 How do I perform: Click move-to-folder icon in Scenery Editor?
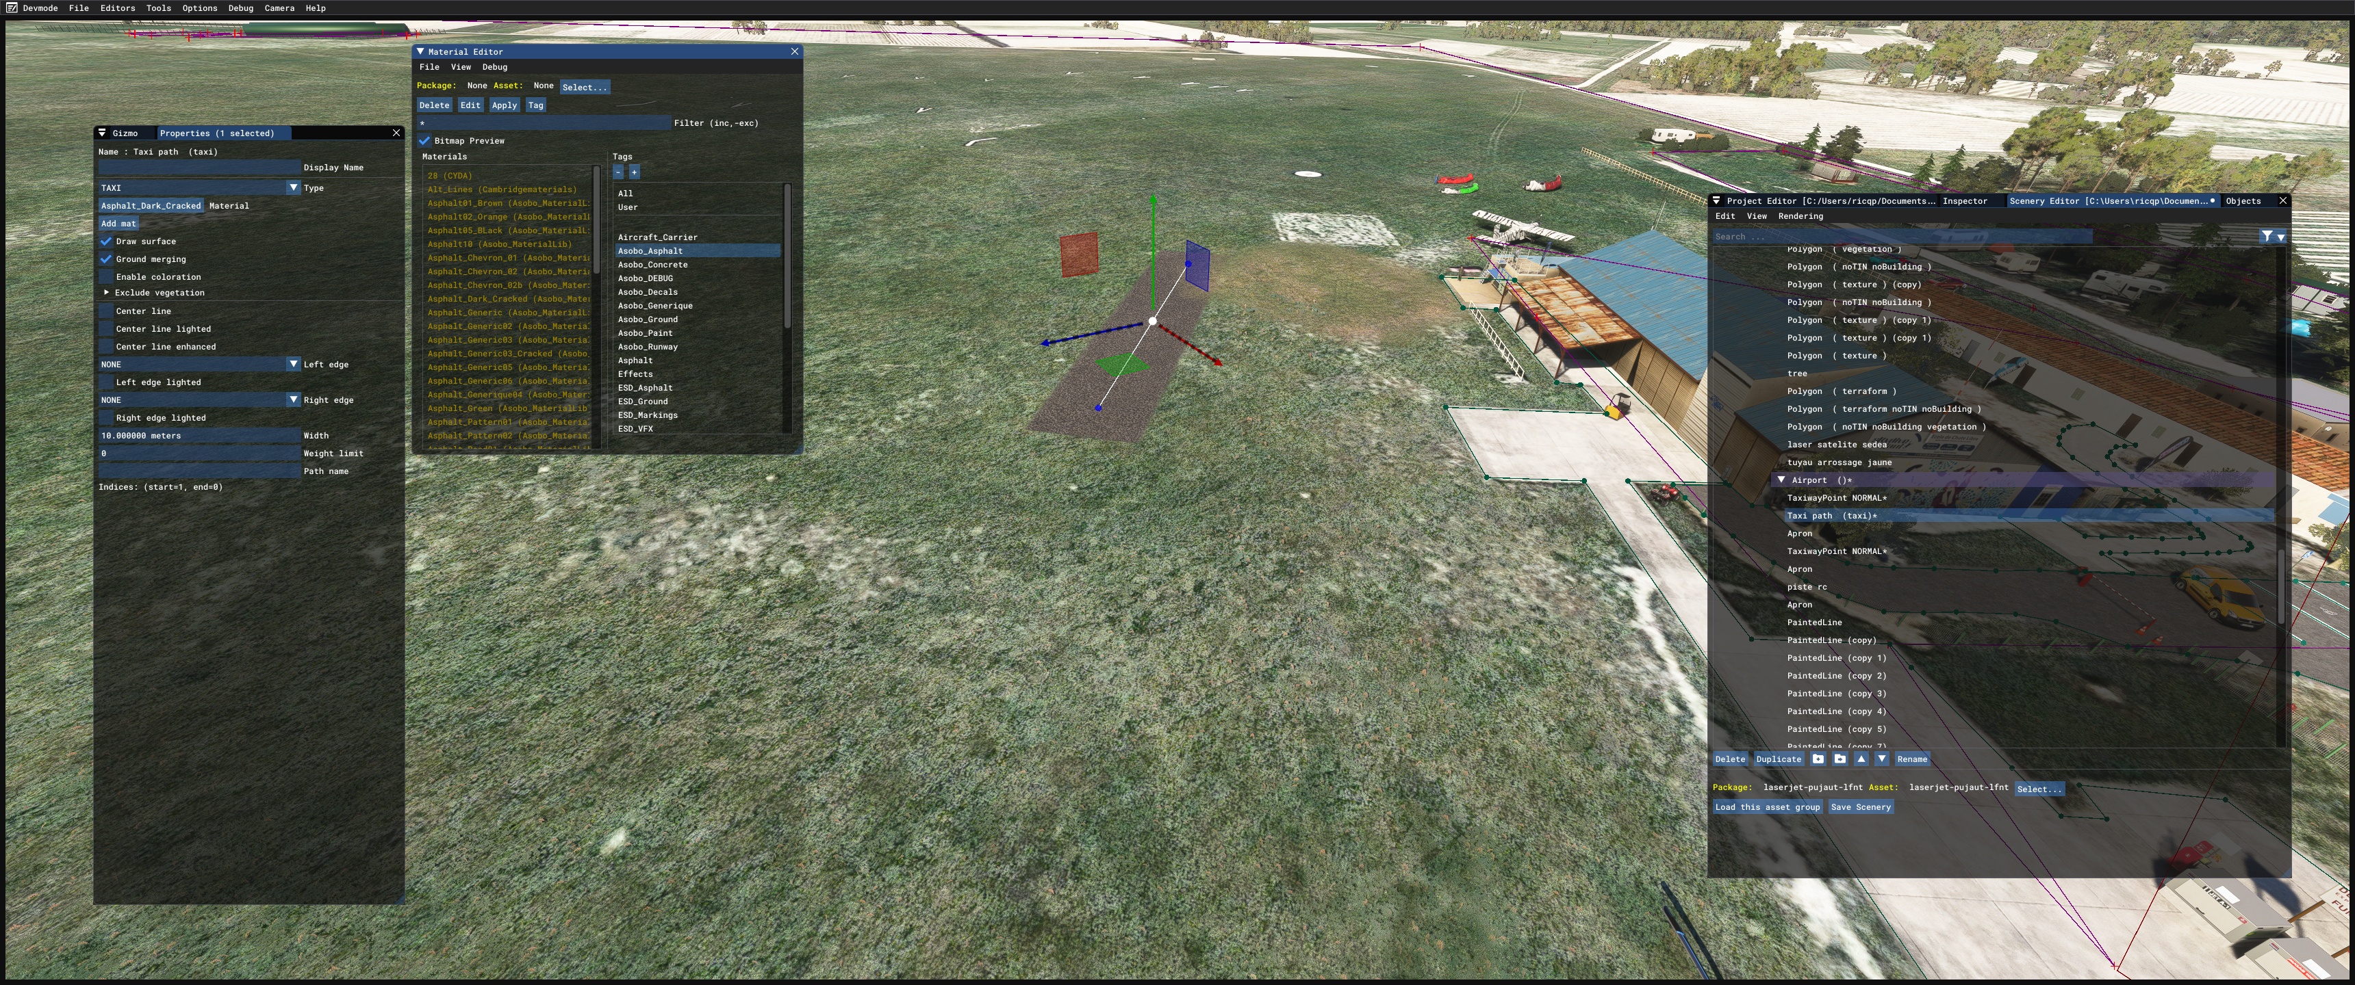(1840, 759)
